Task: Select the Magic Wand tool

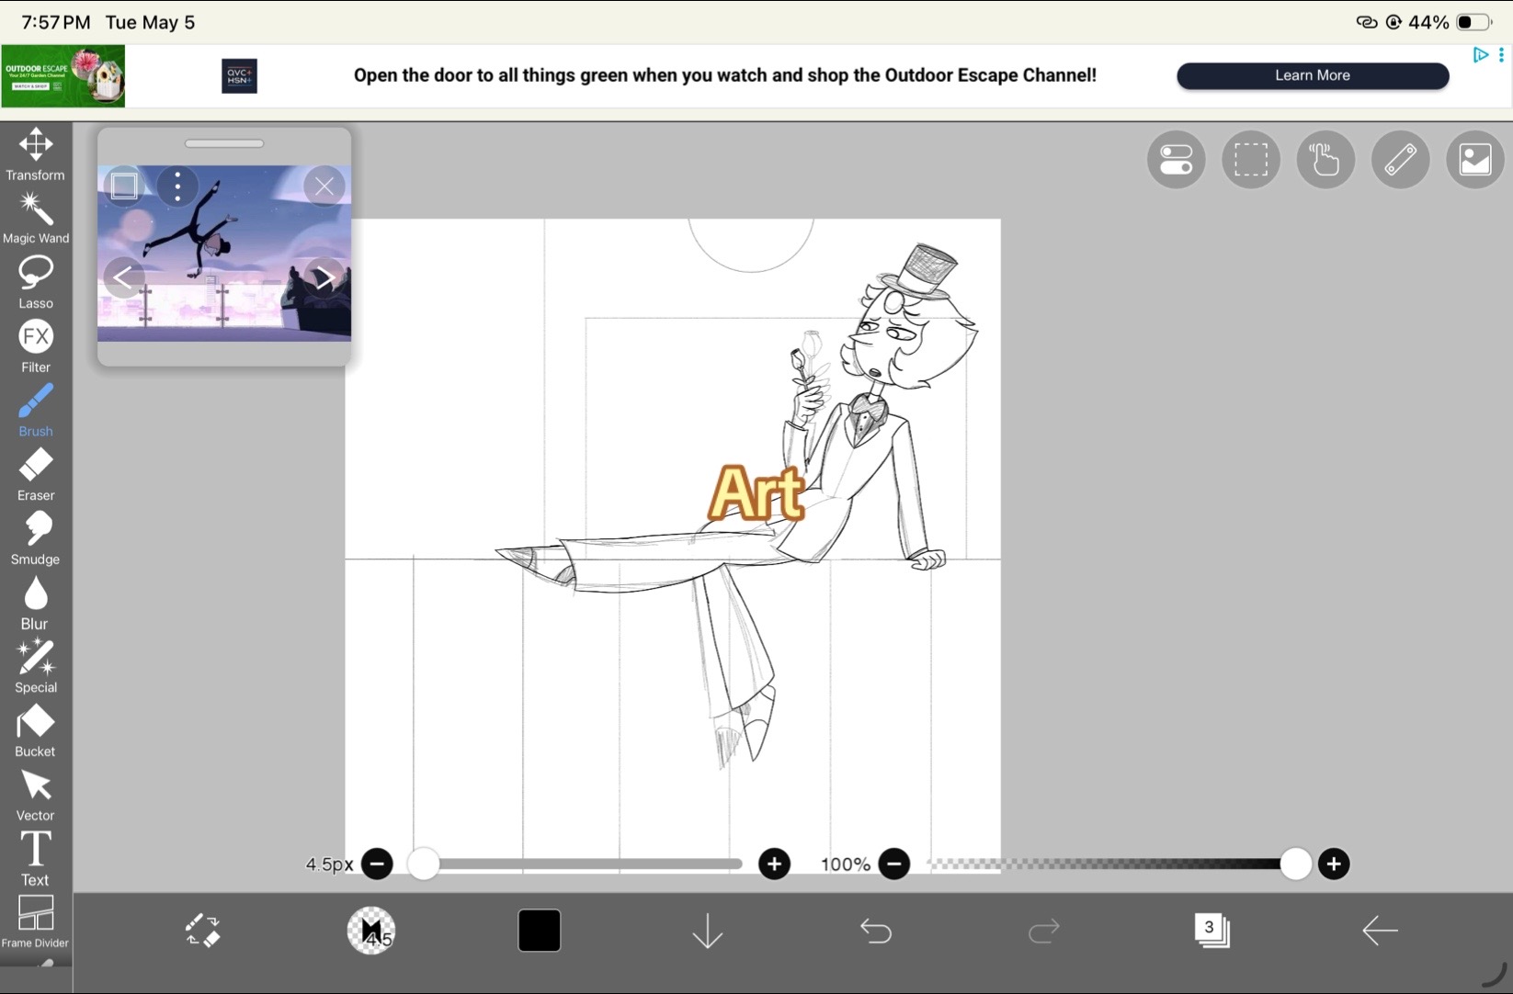Action: tap(35, 218)
